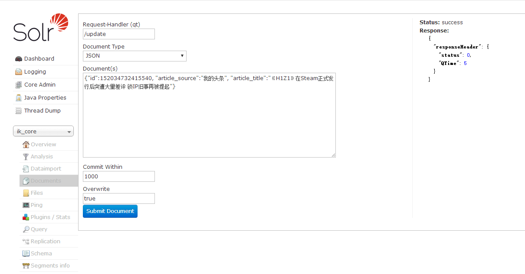The image size is (525, 274).
Task: Open the Replication link
Action: [45, 242]
